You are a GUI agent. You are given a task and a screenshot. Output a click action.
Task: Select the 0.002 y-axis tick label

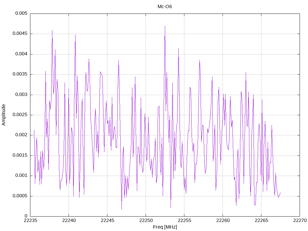(x=21, y=135)
